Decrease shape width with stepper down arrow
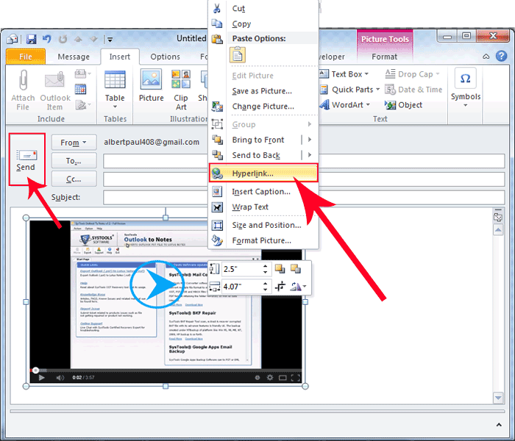Screen dimensions: 515x441 click(265, 290)
